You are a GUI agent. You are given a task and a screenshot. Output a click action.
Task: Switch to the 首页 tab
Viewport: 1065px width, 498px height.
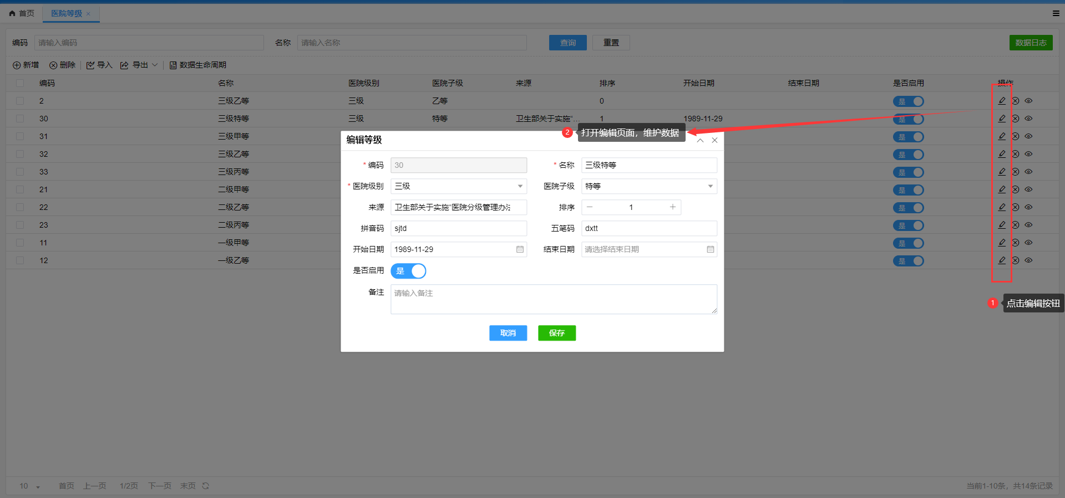(x=22, y=13)
